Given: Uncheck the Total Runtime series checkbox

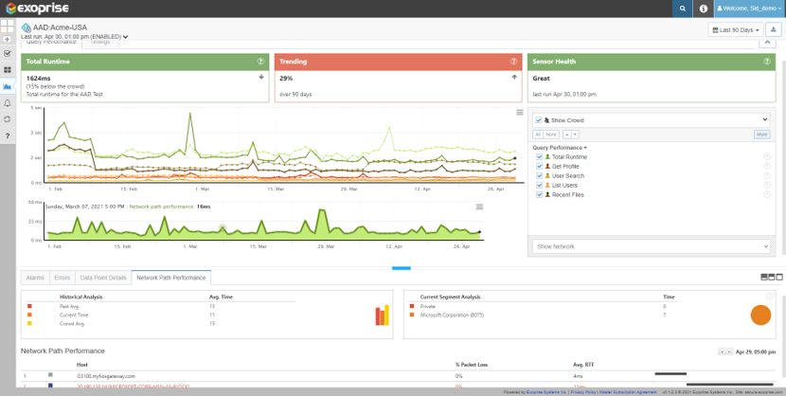Looking at the screenshot, I should [540, 157].
